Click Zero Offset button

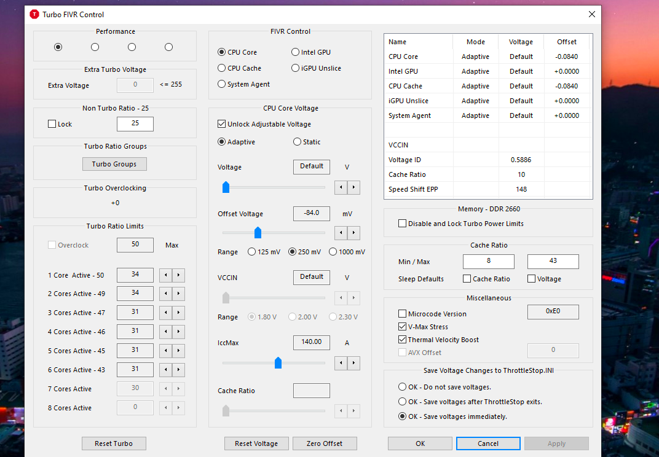325,443
